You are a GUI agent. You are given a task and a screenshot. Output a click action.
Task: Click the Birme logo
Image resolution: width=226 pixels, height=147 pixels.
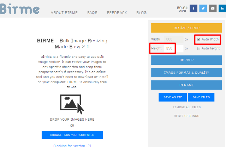pyautogui.click(x=20, y=9)
